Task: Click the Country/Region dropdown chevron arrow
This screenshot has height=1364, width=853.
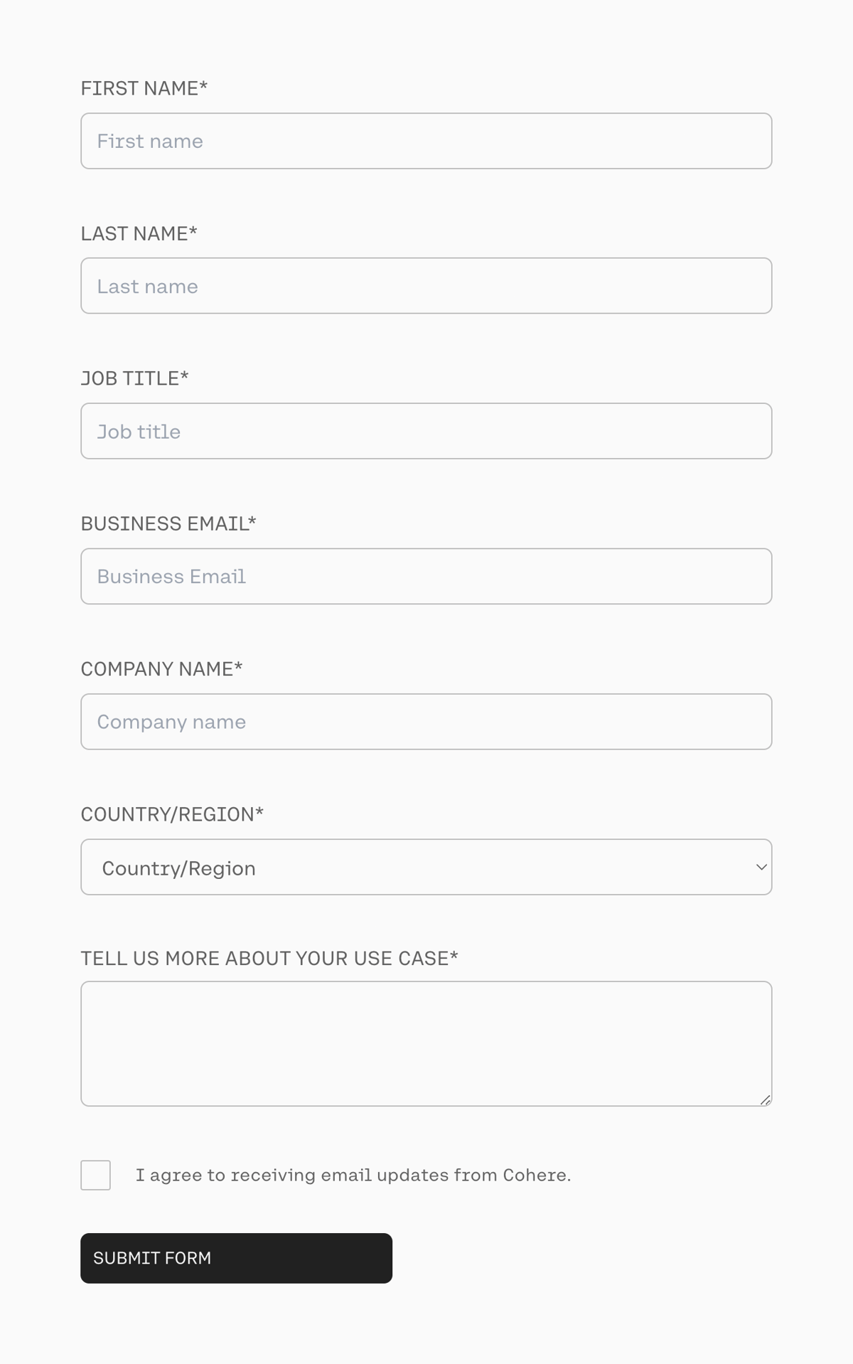Action: [761, 867]
